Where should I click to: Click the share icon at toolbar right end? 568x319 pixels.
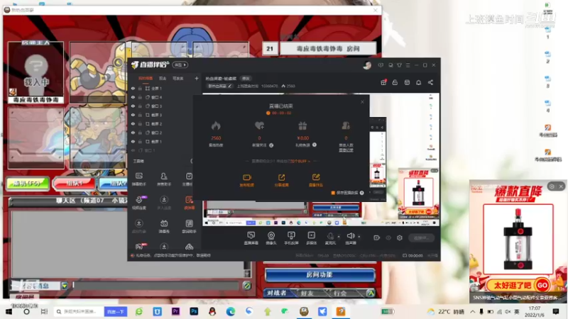point(430,82)
